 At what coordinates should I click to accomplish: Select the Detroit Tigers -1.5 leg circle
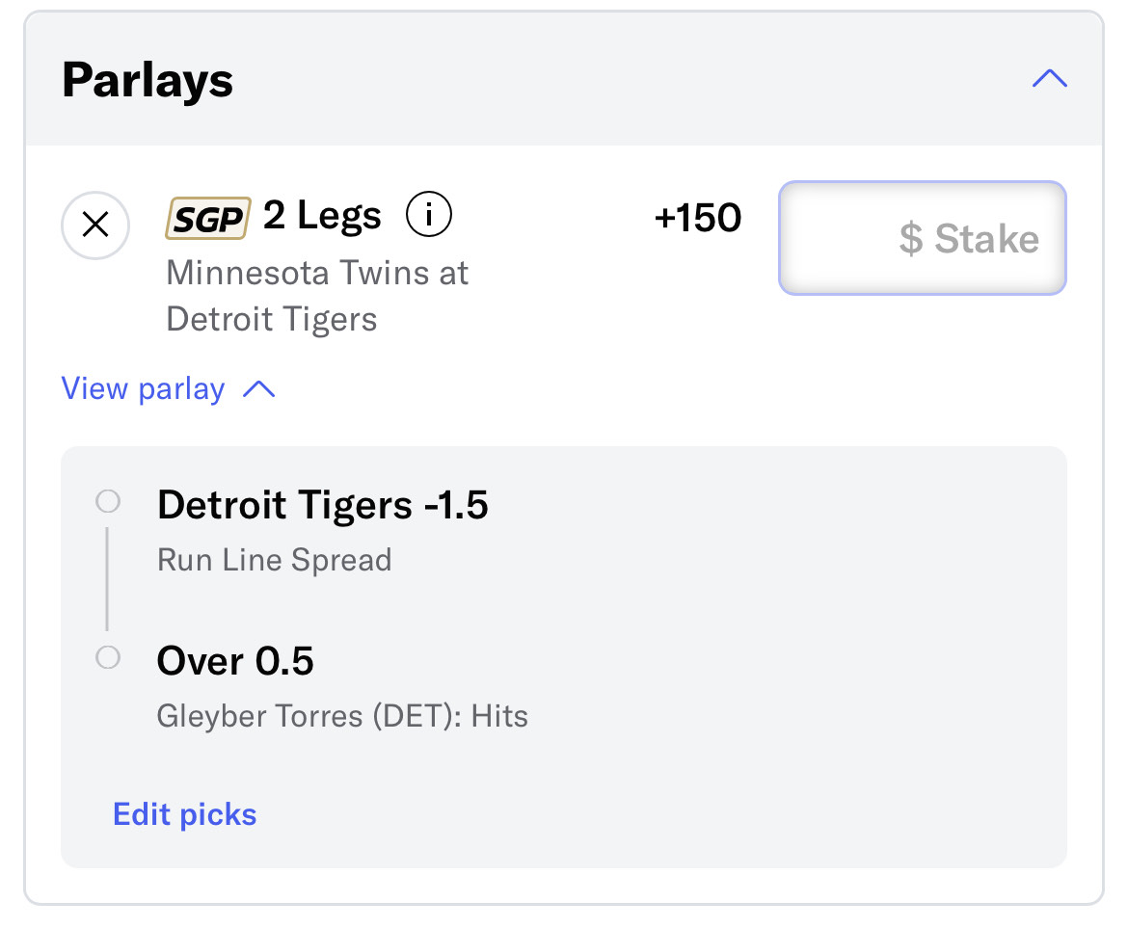click(108, 501)
